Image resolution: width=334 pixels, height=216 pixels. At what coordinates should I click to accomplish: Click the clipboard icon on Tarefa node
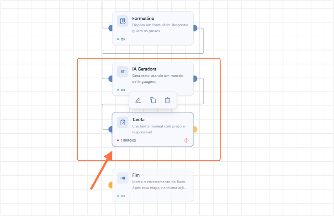(x=123, y=122)
